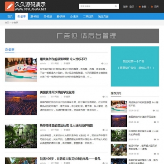The image size is (164, 164).
Task: Click the 奇·趣事 section heading above articles
Action: pyautogui.click(x=10, y=49)
